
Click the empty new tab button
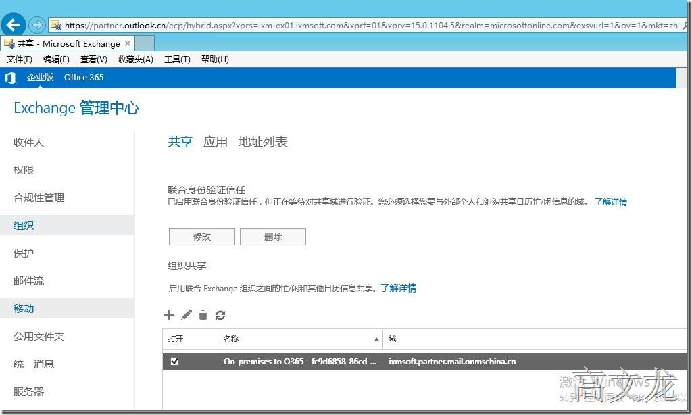tap(145, 43)
